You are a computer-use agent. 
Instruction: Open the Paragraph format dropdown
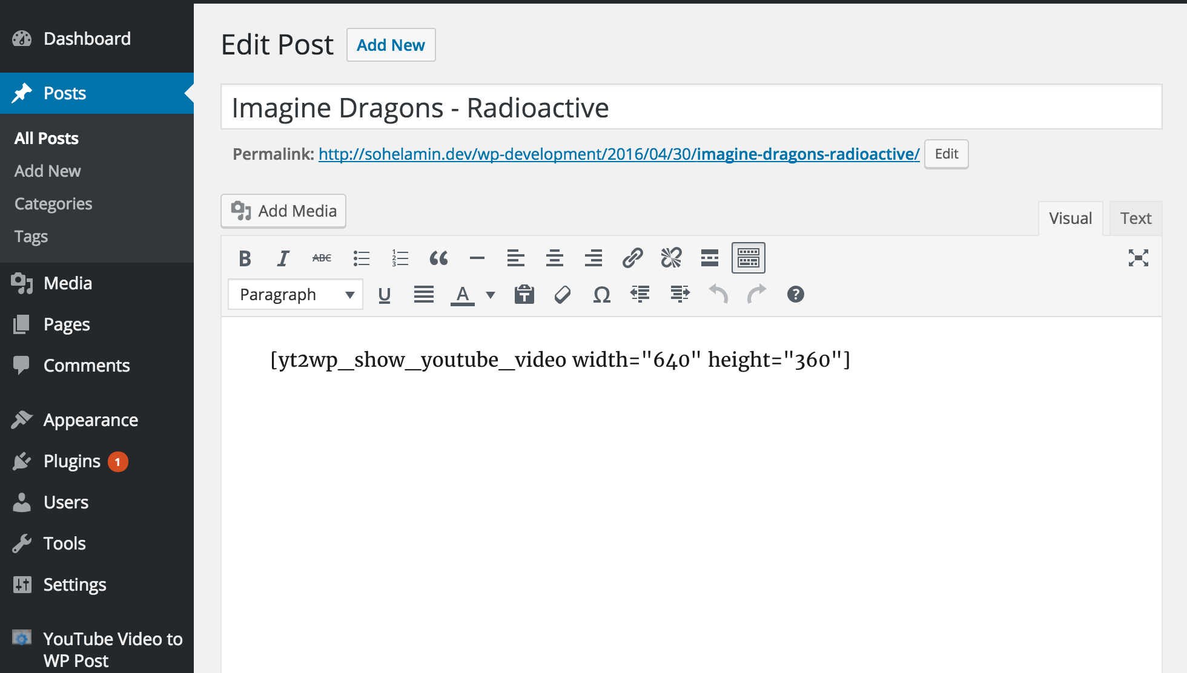click(x=295, y=294)
